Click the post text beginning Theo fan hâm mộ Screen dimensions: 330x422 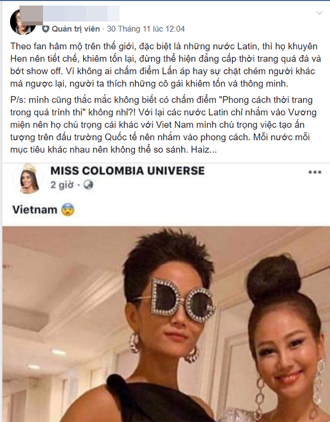164,65
